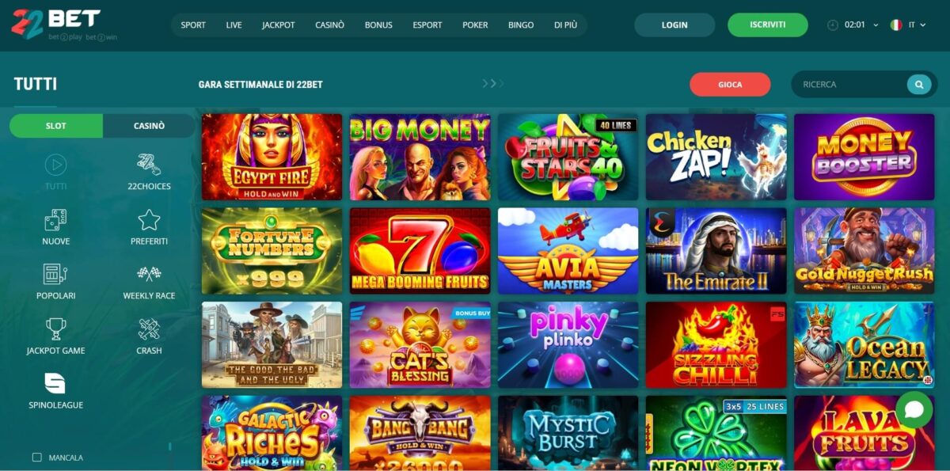Click the search magnifier button
950x471 pixels.
[x=919, y=84]
